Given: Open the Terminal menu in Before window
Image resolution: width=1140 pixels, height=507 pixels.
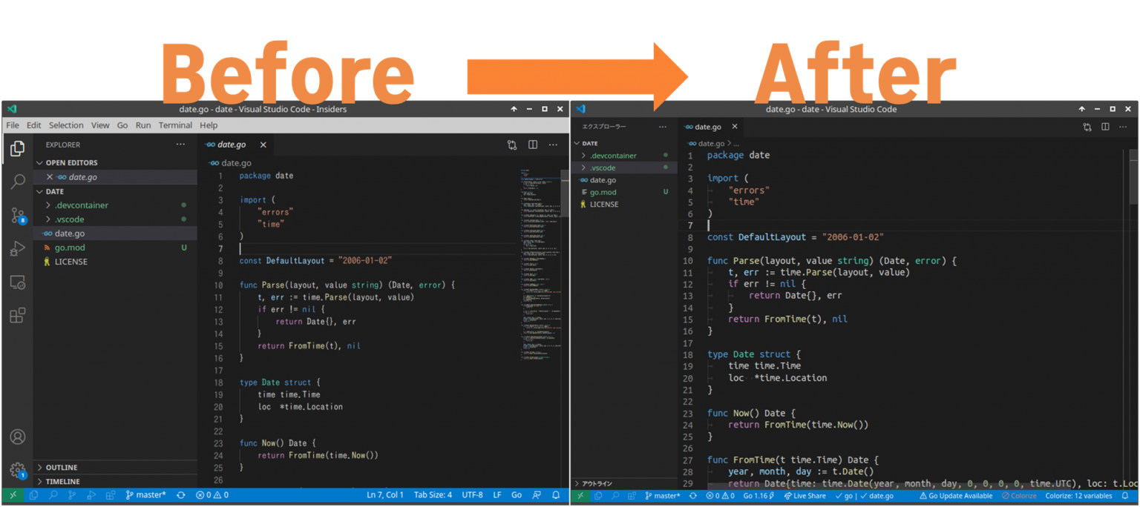Looking at the screenshot, I should (175, 125).
